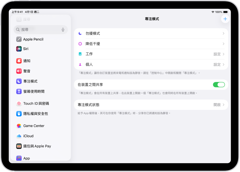
Task: Turn off 在裝置之間共享 switch
Action: click(x=219, y=85)
